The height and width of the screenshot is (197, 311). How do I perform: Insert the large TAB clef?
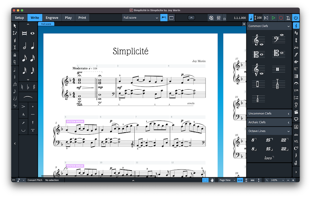point(279,84)
